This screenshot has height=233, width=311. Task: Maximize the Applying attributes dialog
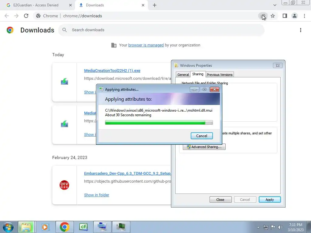click(x=204, y=89)
